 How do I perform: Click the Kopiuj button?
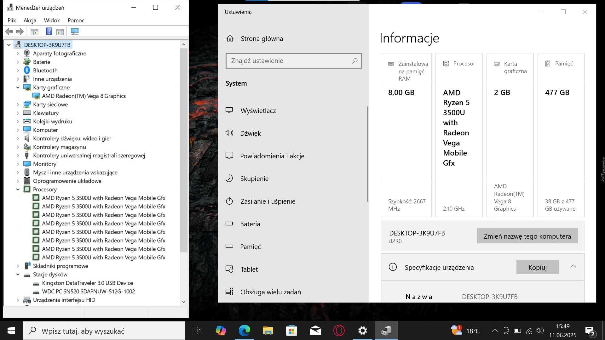click(537, 267)
